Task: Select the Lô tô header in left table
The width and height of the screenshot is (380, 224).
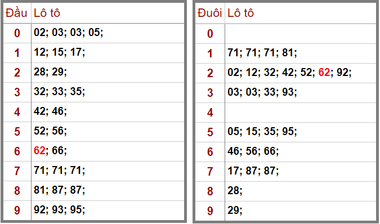Action: (47, 13)
